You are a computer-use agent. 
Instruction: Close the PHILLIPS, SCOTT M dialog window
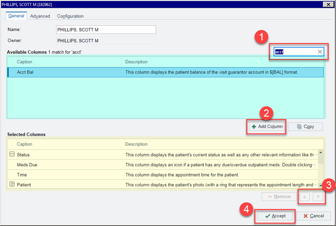pyautogui.click(x=328, y=4)
